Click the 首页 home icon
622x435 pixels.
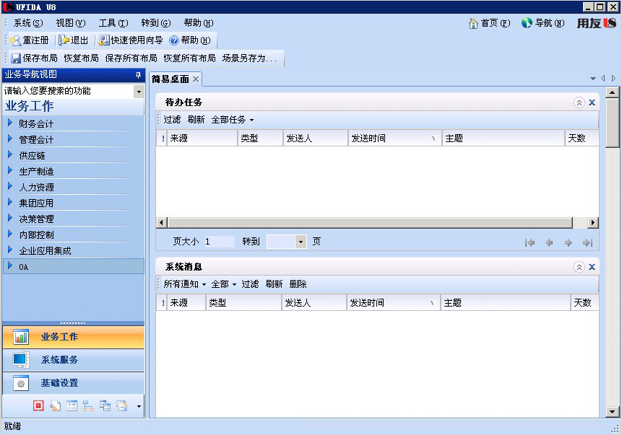pos(472,22)
